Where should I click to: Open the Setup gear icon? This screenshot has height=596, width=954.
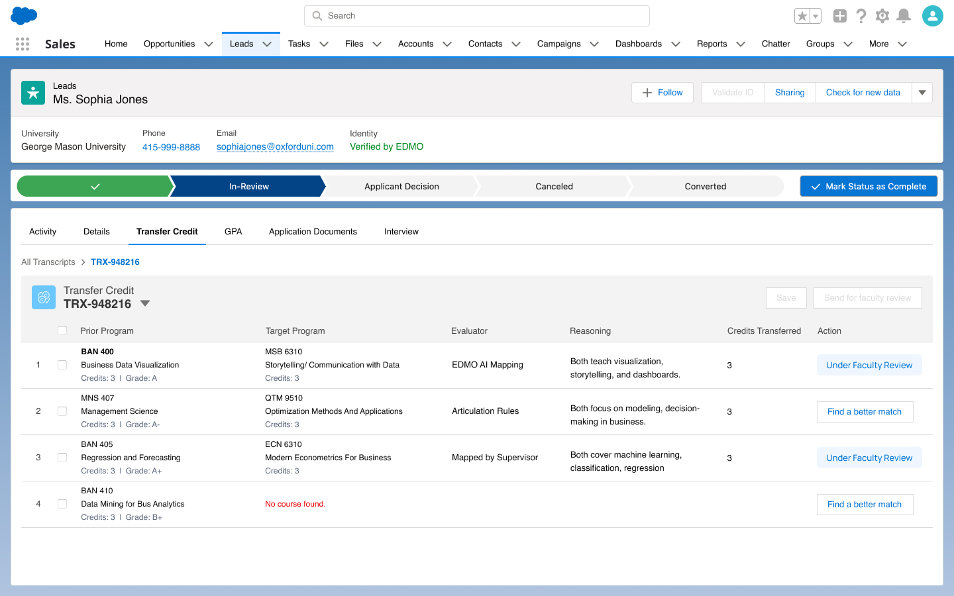(882, 16)
